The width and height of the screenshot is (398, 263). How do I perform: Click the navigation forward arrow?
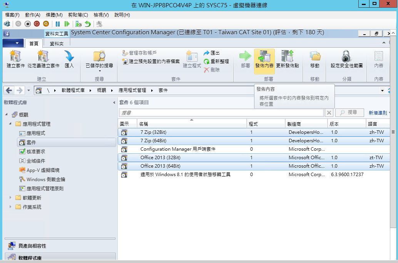(20, 90)
